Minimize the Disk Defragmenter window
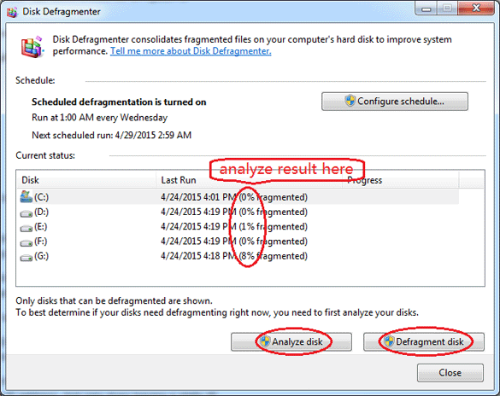This screenshot has width=500, height=396. pyautogui.click(x=426, y=9)
